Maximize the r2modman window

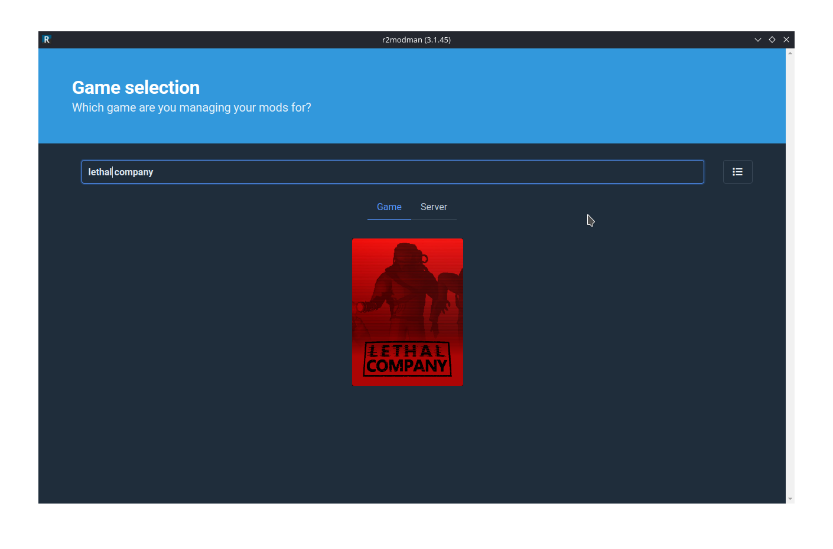tap(772, 40)
